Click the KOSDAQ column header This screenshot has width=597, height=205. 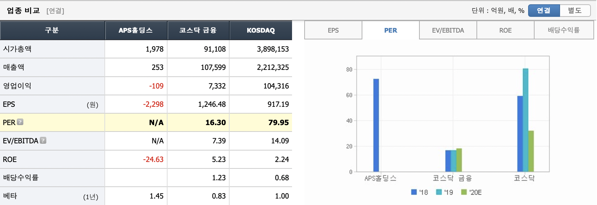(x=261, y=30)
